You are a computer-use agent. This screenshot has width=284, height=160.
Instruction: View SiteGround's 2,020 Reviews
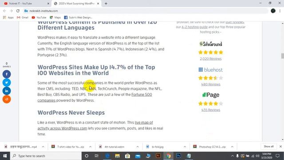[x=211, y=59]
